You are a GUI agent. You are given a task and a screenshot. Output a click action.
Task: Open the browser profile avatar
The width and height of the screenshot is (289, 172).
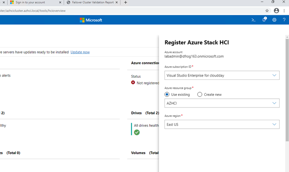pyautogui.click(x=276, y=11)
